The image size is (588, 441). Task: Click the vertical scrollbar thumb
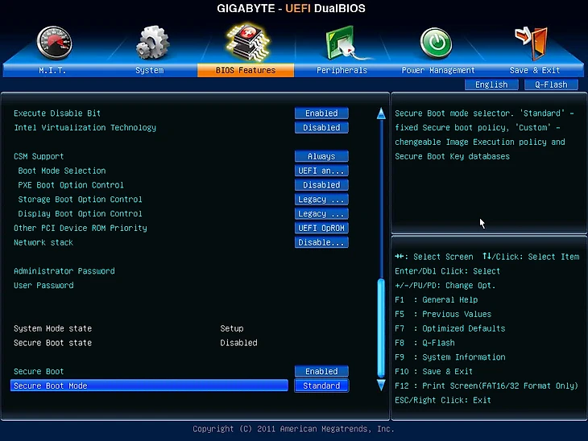pos(381,328)
